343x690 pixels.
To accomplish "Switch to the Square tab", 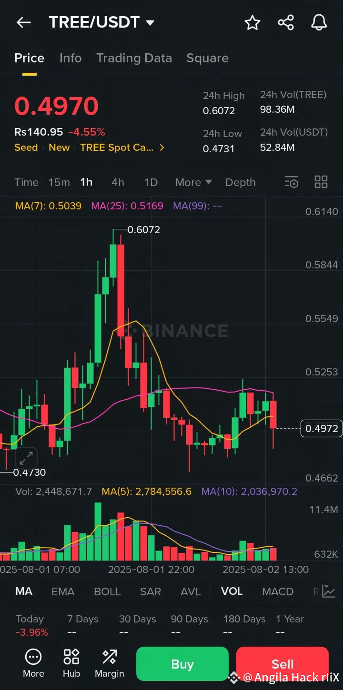I will (207, 58).
